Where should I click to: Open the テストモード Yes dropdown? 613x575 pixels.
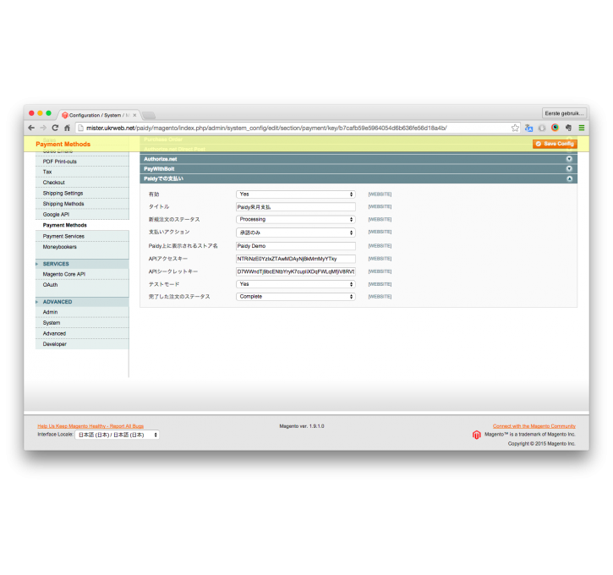tap(296, 284)
